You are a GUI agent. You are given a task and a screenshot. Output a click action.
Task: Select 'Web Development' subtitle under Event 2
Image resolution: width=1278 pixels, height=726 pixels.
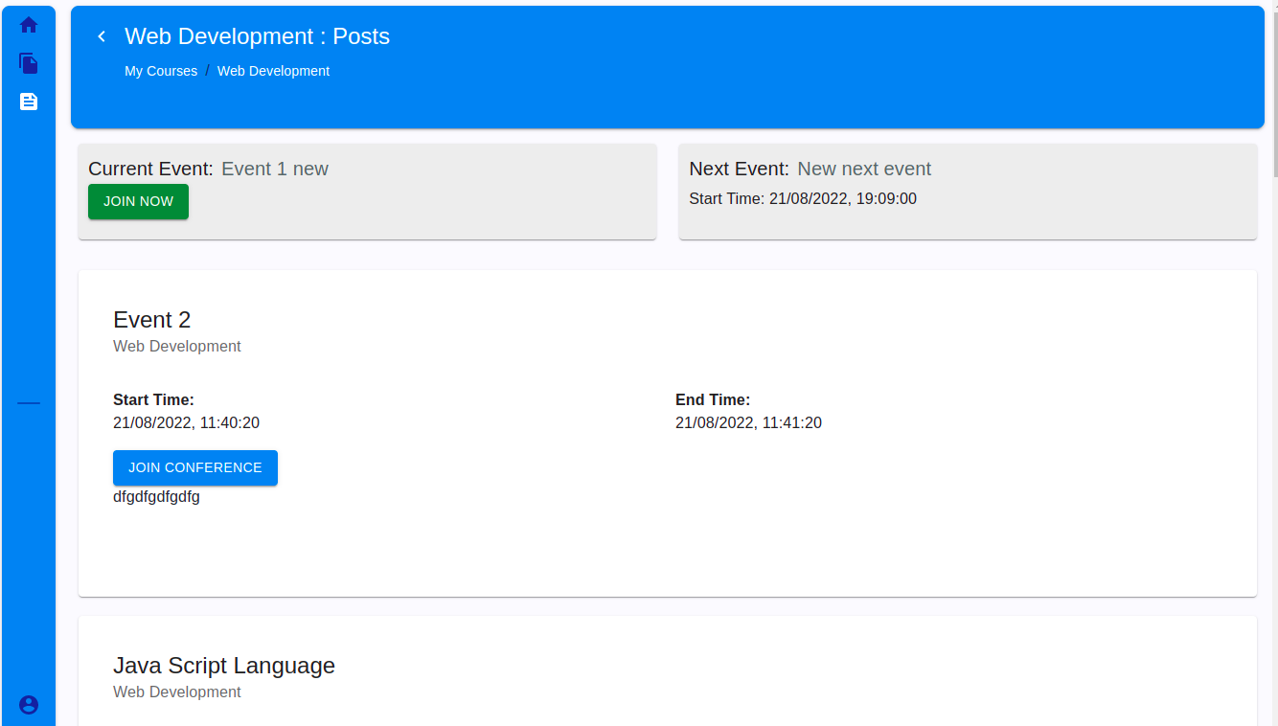pos(177,346)
